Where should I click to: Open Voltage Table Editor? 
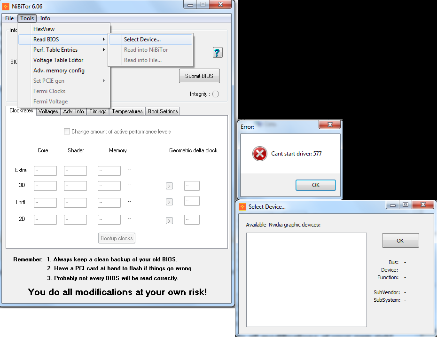pyautogui.click(x=64, y=60)
